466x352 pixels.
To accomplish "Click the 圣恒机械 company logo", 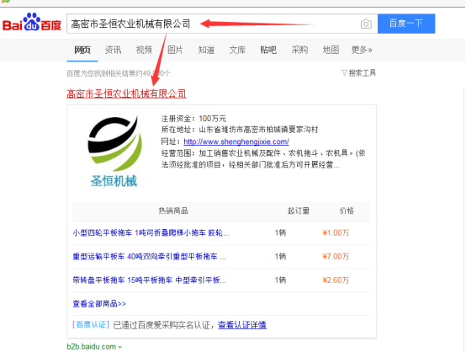I will (x=114, y=151).
